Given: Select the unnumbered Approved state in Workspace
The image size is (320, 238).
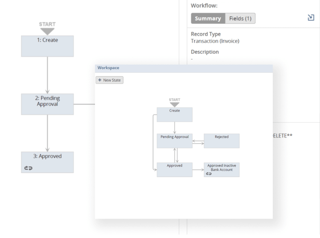Looking at the screenshot, I should pyautogui.click(x=174, y=170).
